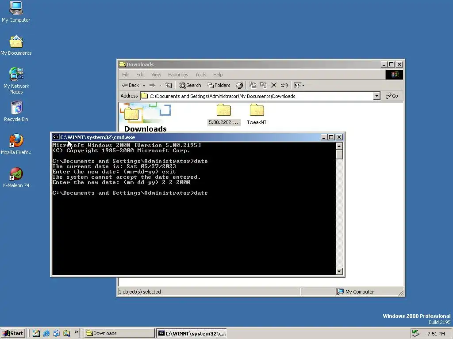Click the Windows logo throbber in Explorer
The image size is (453, 339).
click(x=394, y=75)
